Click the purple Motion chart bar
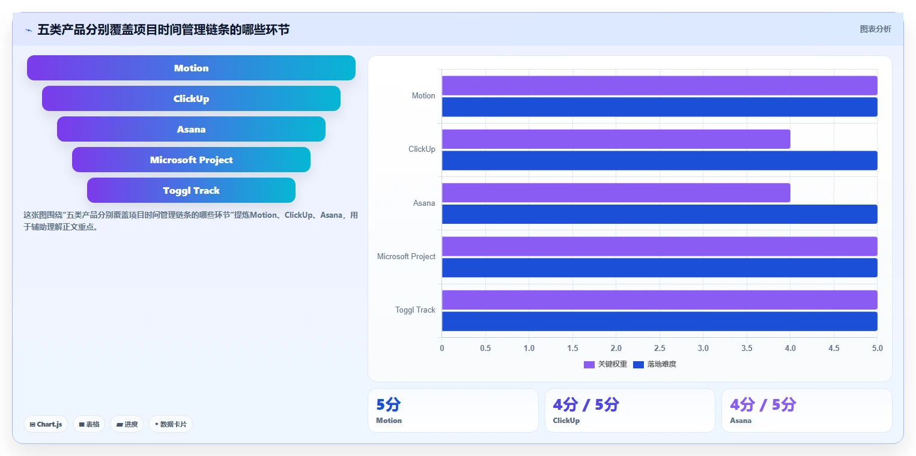Image resolution: width=916 pixels, height=456 pixels. [660, 86]
